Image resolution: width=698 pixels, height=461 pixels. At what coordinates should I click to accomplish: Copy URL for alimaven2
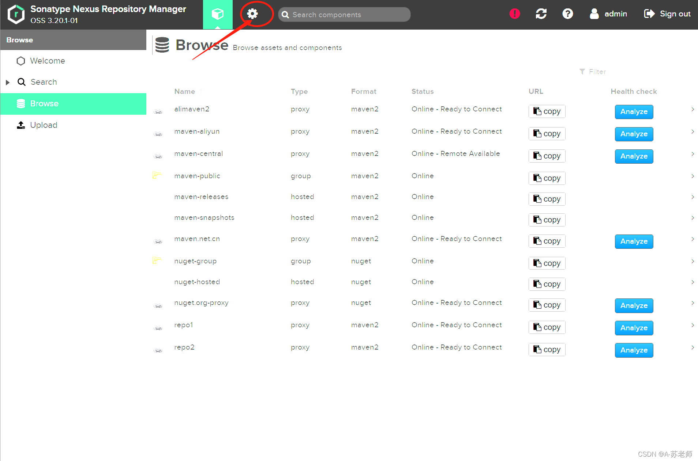point(547,111)
